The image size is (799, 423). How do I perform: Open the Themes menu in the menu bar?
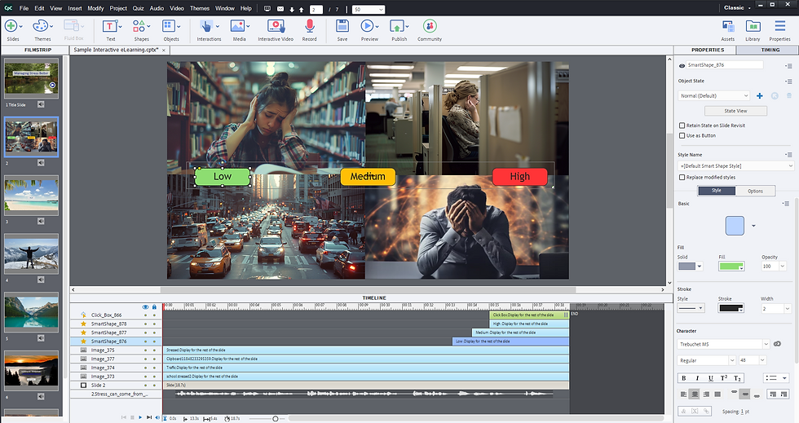click(199, 8)
